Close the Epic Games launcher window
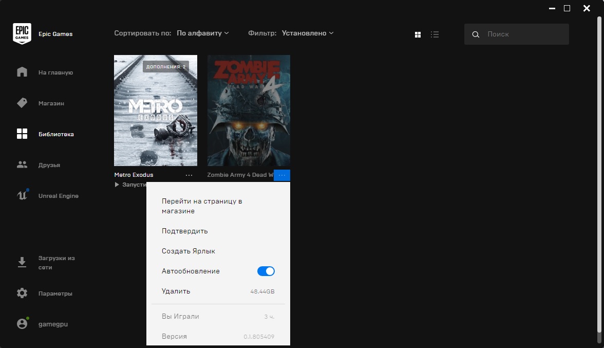604x348 pixels. point(587,8)
